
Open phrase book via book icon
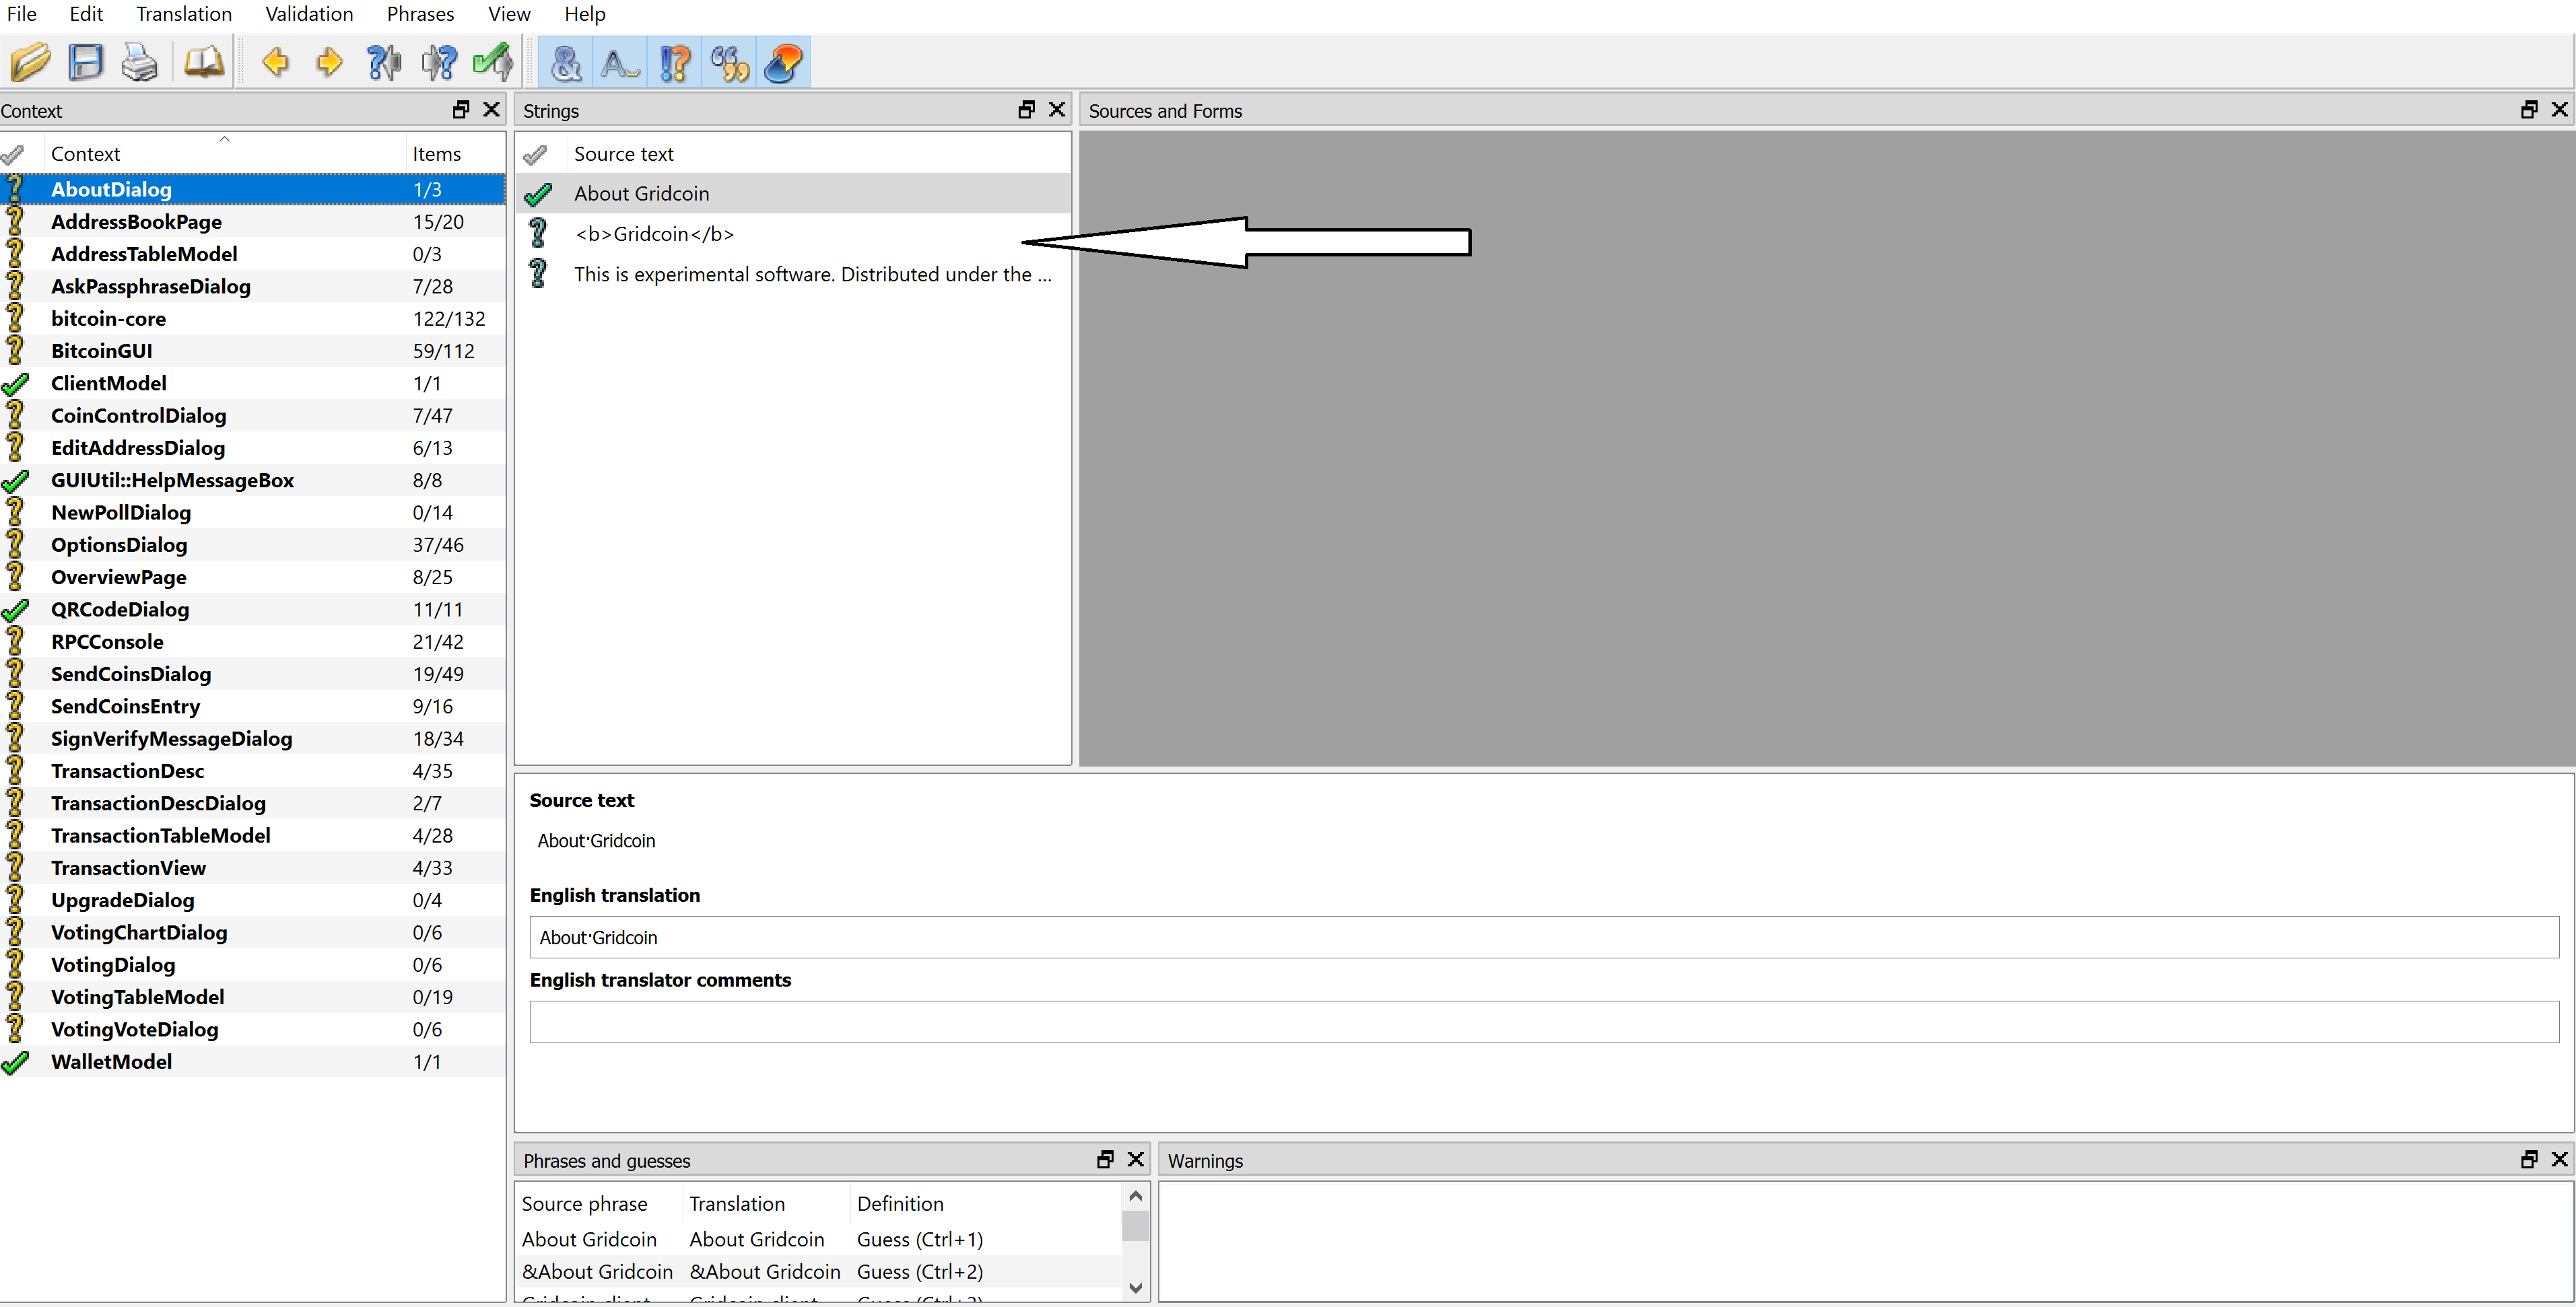click(x=203, y=62)
